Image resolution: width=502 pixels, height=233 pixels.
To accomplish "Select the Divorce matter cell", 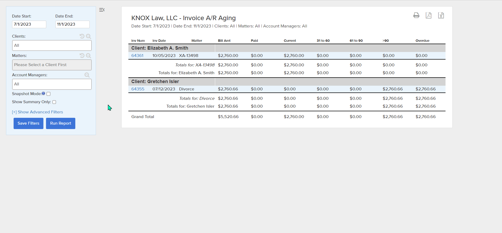I will point(187,89).
